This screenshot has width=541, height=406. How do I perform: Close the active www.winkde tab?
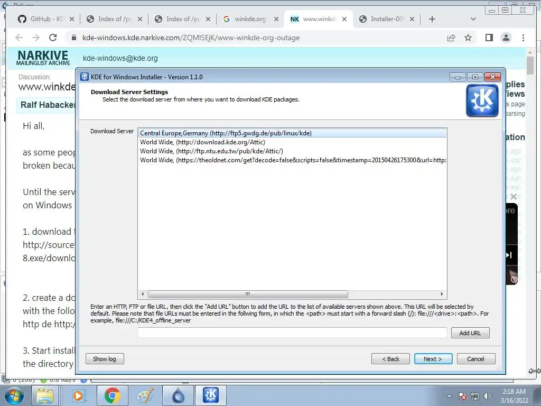pyautogui.click(x=344, y=19)
